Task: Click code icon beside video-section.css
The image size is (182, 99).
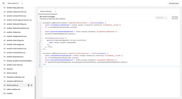Action: (x=4, y=89)
